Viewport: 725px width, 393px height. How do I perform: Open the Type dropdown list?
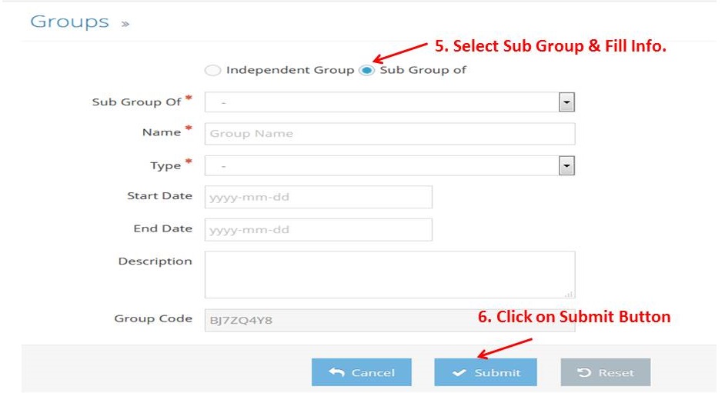(x=389, y=165)
